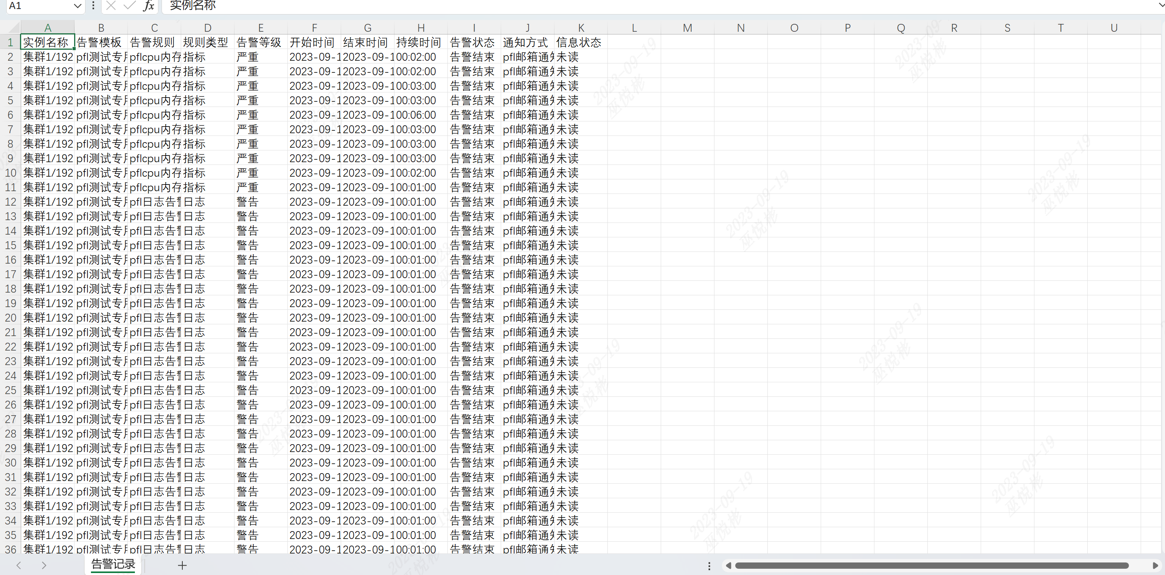Screen dimensions: 1165x575
Task: Click the cancel entry X icon
Action: pos(111,5)
